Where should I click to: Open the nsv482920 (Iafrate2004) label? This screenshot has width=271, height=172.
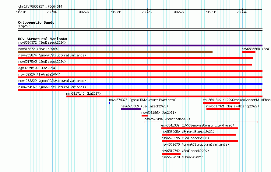pyautogui.click(x=39, y=74)
